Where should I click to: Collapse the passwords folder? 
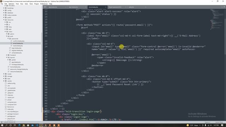click(8, 38)
